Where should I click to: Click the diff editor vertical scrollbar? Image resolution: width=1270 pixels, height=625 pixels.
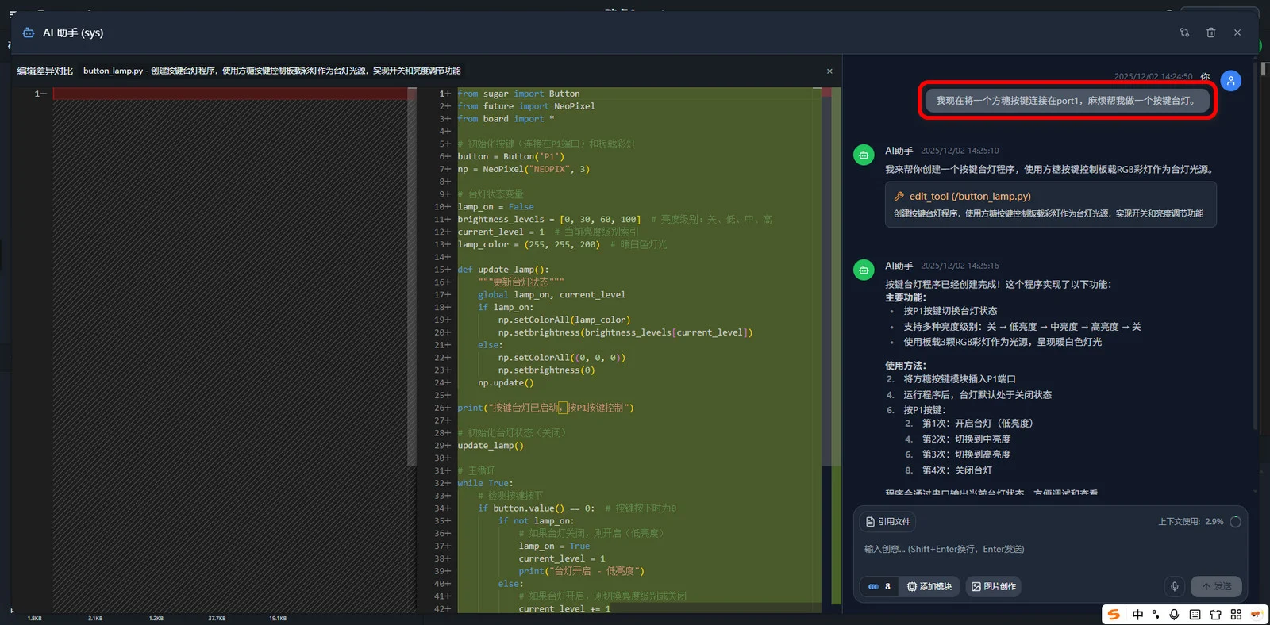pos(826,278)
